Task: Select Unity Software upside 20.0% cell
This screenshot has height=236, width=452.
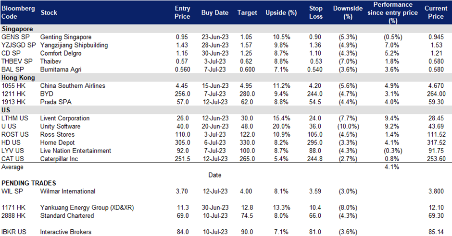Action: 281,126
